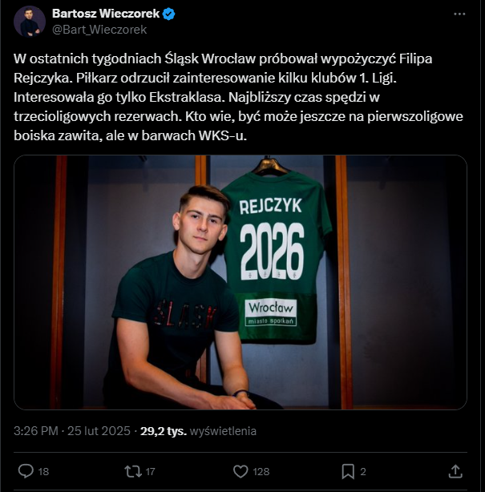Open the @Bart_Wieczorek handle link

pyautogui.click(x=99, y=29)
